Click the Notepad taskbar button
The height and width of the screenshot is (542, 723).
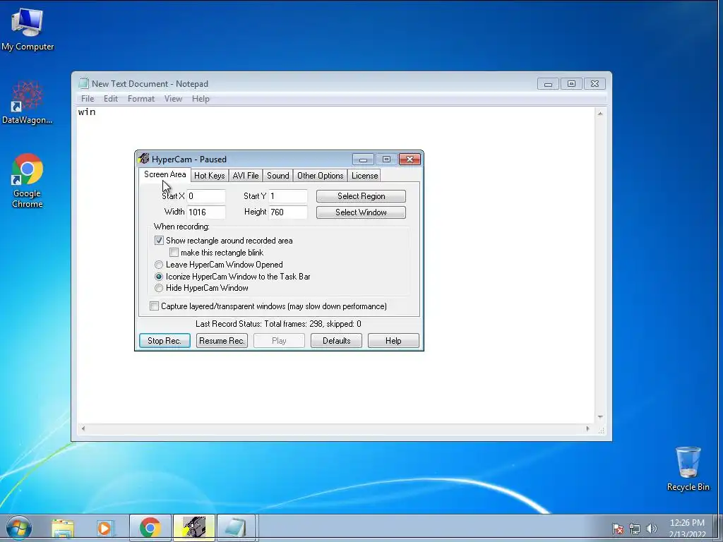[x=236, y=528]
